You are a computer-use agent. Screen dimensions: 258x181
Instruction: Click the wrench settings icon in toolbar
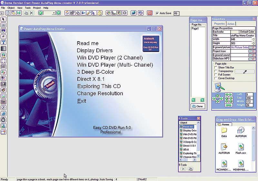pyautogui.click(x=89, y=13)
